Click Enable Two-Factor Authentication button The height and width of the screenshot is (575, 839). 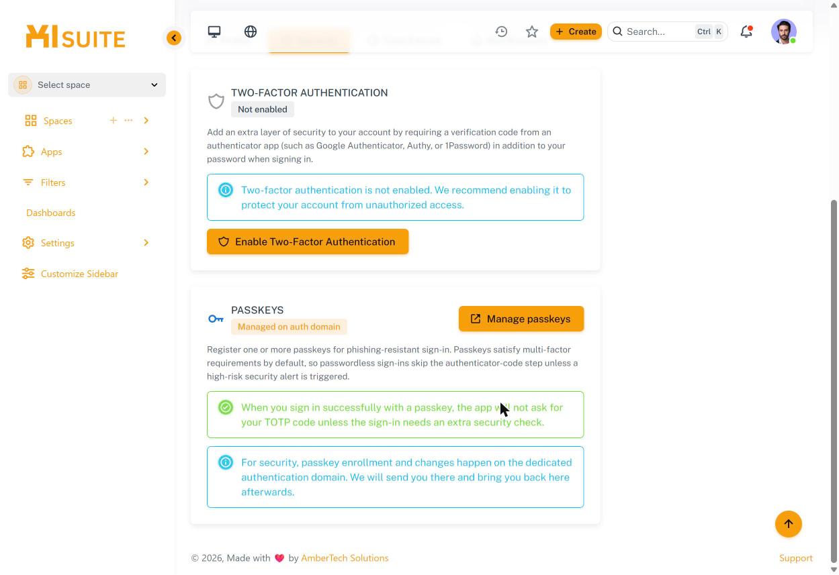click(308, 242)
